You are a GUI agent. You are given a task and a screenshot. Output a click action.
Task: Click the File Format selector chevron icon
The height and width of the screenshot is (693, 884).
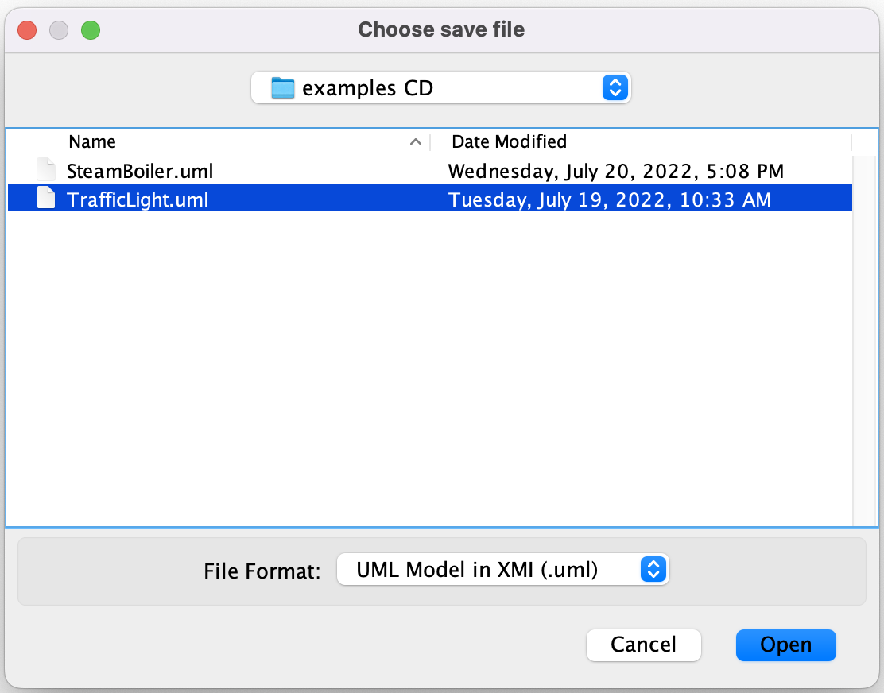tap(652, 569)
